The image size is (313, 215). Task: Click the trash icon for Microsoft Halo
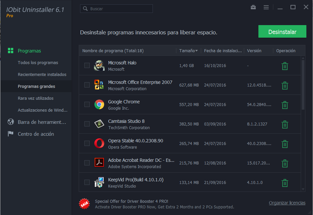tap(285, 66)
